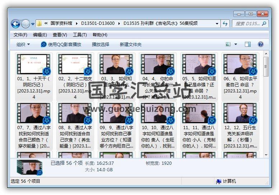
Task: Select video 02、2、十二地支 thumbnail
Action: 75,64
